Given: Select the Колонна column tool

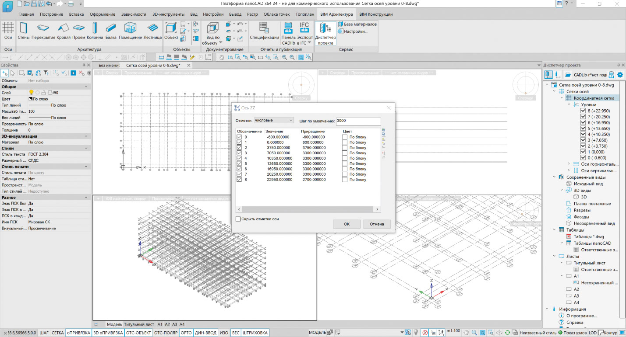Looking at the screenshot, I should [95, 31].
